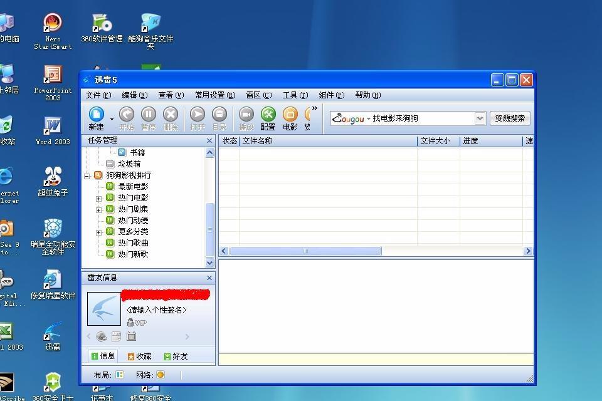Select 热门歌曲 in the task tree
The image size is (602, 401).
133,242
